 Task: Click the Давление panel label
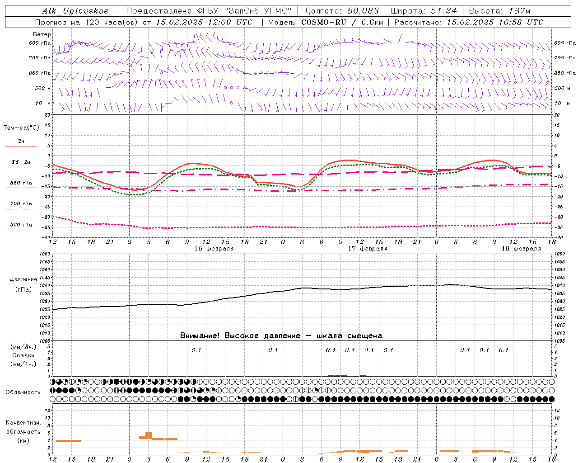click(x=23, y=279)
